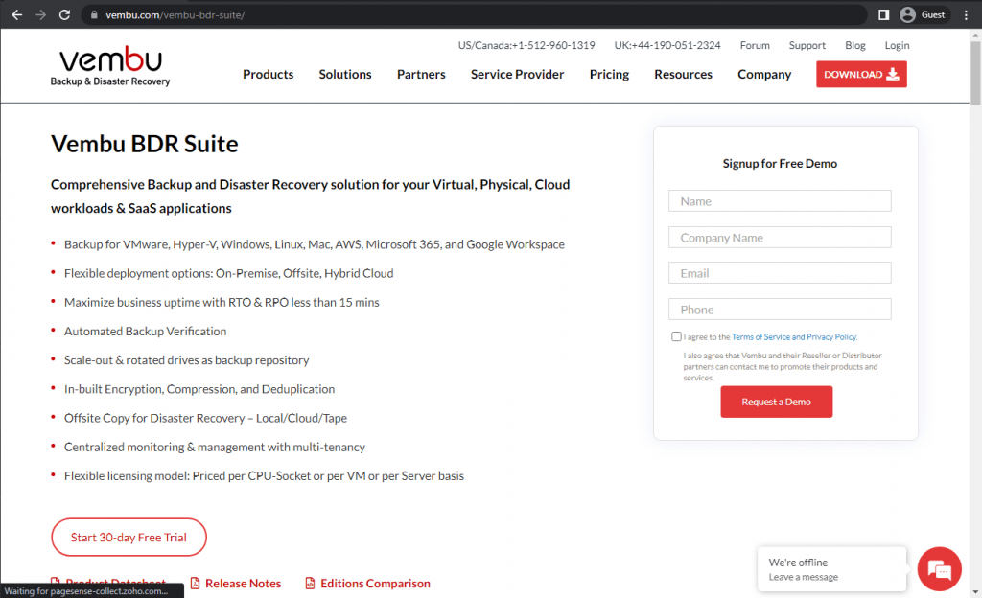Reload the page with refresh icon
Viewport: 982px width, 598px height.
click(x=64, y=15)
